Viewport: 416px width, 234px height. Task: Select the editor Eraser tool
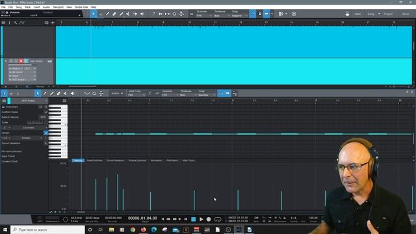(58, 94)
